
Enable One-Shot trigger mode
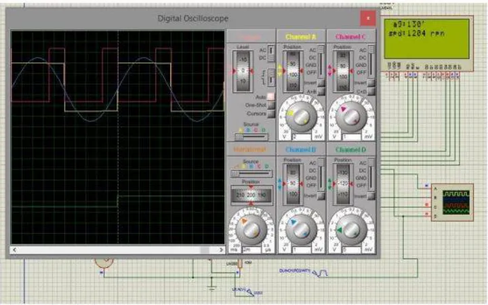pyautogui.click(x=271, y=105)
